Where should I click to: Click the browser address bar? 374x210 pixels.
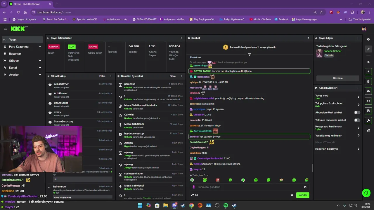coord(172,12)
